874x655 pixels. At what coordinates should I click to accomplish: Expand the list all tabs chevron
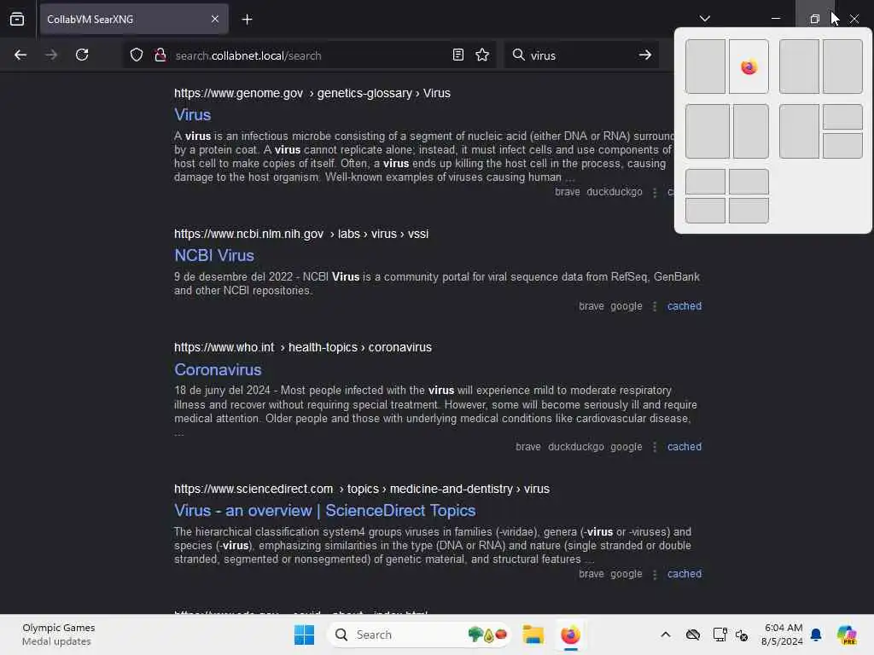tap(704, 19)
